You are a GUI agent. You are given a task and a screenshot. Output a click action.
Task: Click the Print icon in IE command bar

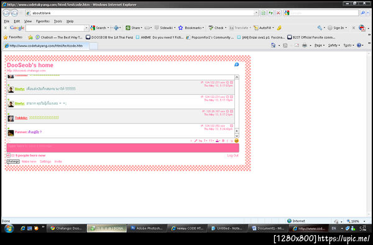pos(304,45)
